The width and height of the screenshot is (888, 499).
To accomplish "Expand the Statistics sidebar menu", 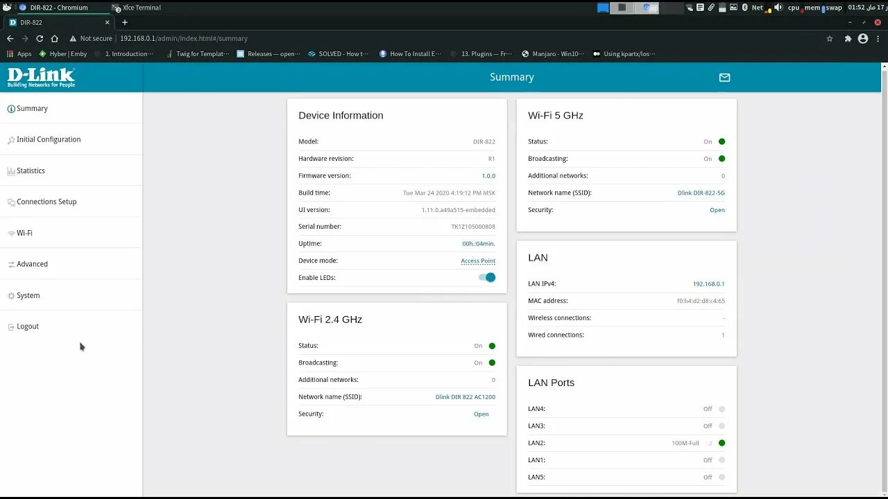I will click(71, 170).
